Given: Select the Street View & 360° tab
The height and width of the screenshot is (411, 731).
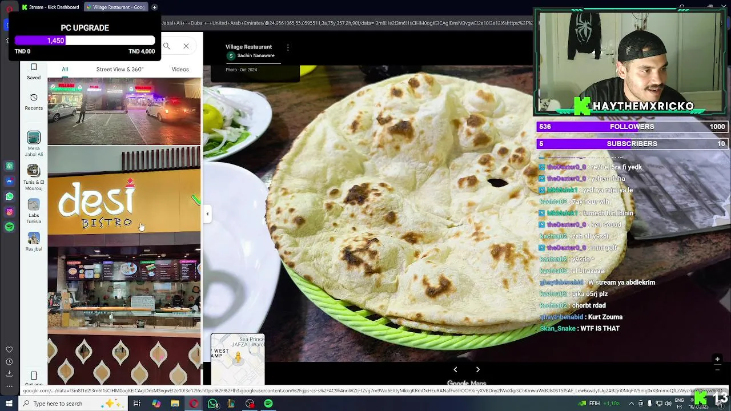Looking at the screenshot, I should 120,69.
